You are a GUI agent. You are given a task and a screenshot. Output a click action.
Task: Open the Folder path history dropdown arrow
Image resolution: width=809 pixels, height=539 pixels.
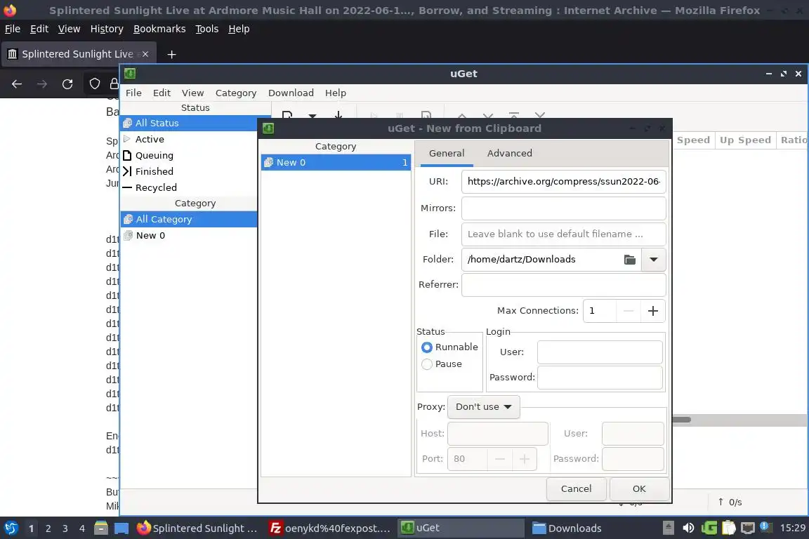653,260
